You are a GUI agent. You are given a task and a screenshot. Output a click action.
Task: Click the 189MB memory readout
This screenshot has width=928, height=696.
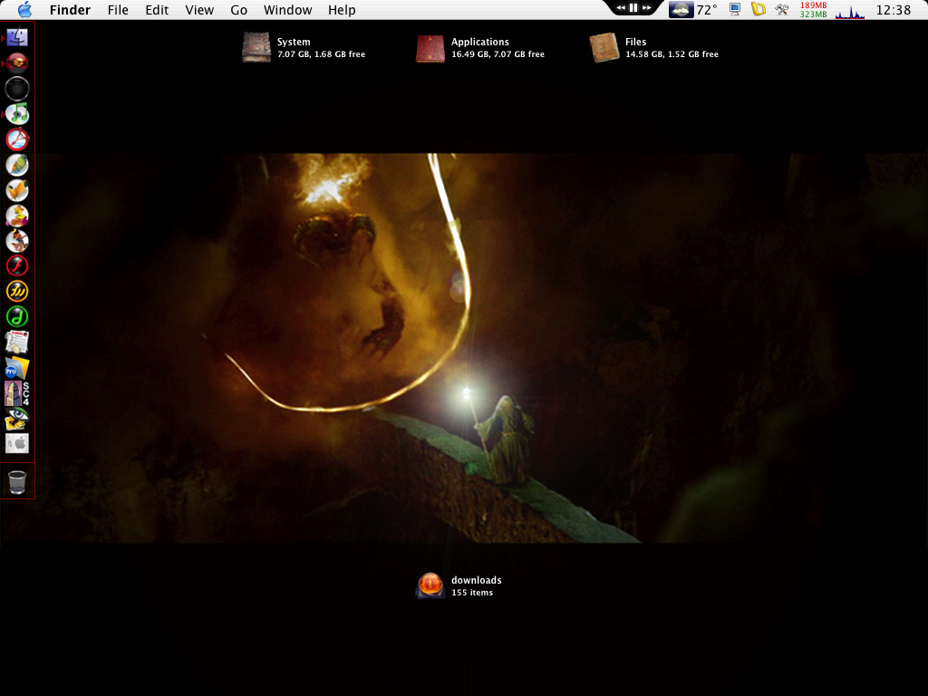(x=813, y=5)
